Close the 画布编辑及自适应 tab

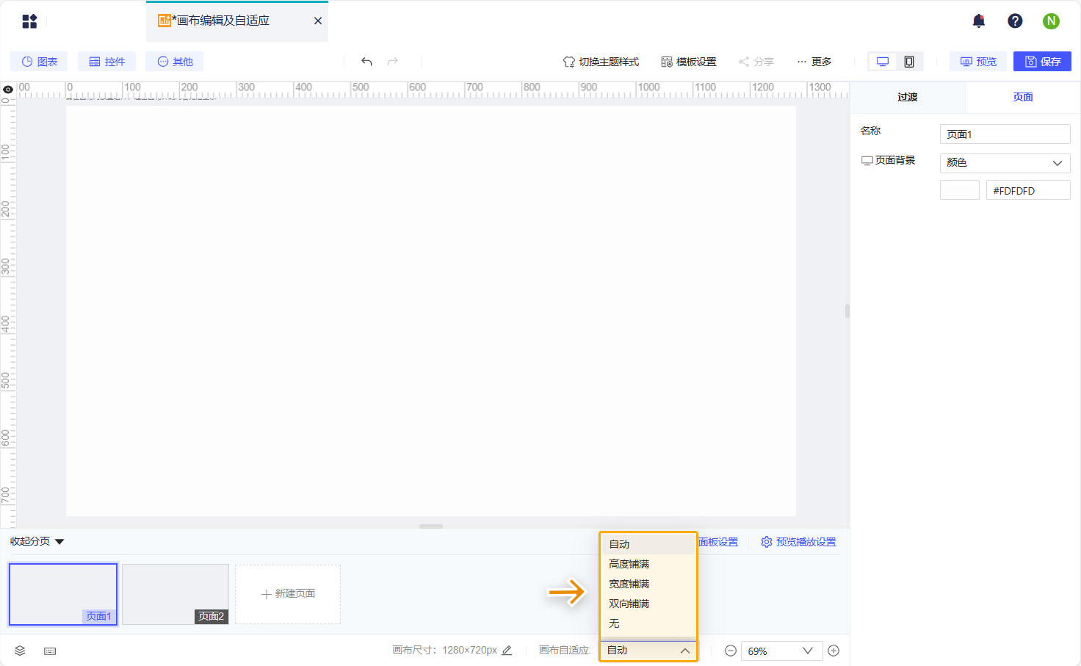point(318,21)
